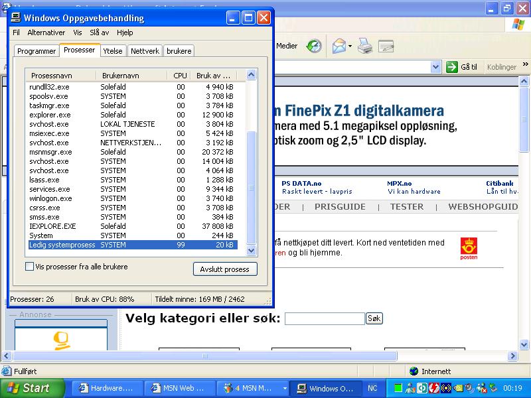The image size is (531, 398).
Task: Click the search input field beside Søk
Action: click(325, 318)
